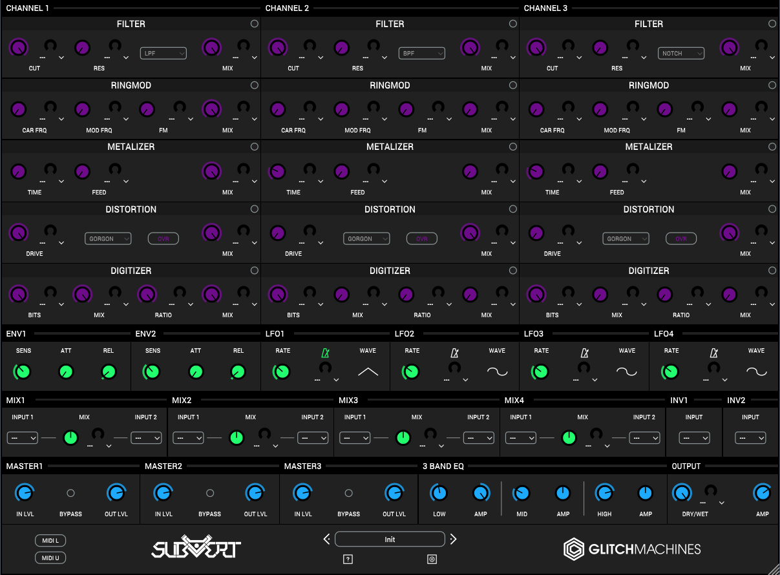Click the Glitchmachines logo
The image size is (780, 575).
pyautogui.click(x=632, y=549)
